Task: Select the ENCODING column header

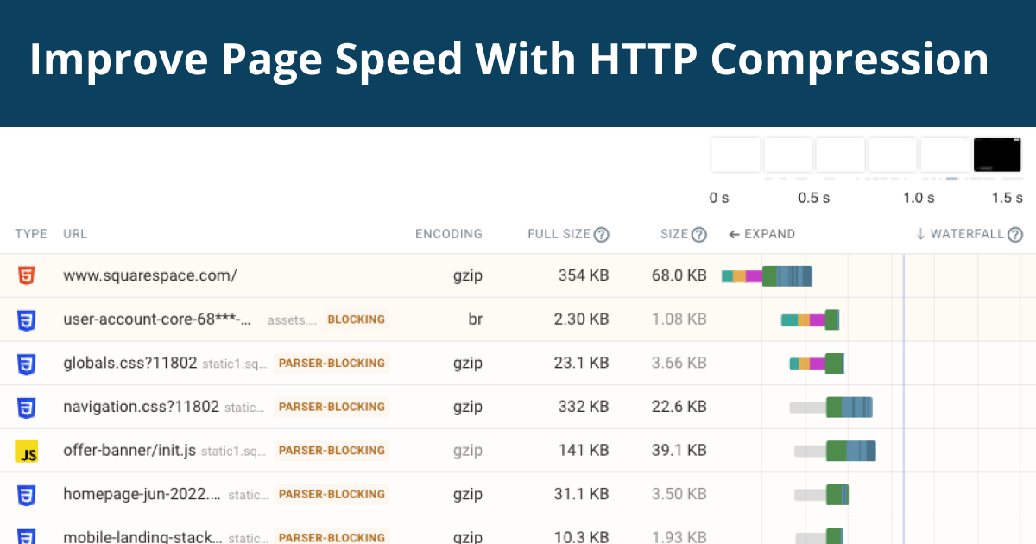Action: click(449, 233)
